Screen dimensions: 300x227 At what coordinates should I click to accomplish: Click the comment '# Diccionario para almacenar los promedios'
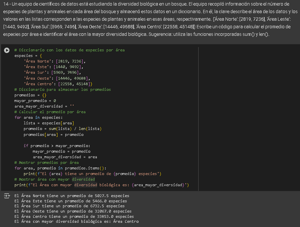[x=63, y=89]
